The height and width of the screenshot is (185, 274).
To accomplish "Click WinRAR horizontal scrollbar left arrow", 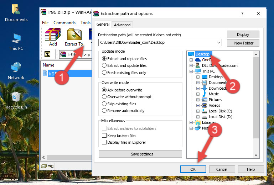I will [43, 157].
